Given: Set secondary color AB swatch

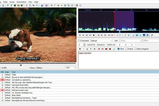Looking at the screenshot, I should [x=102, y=49].
